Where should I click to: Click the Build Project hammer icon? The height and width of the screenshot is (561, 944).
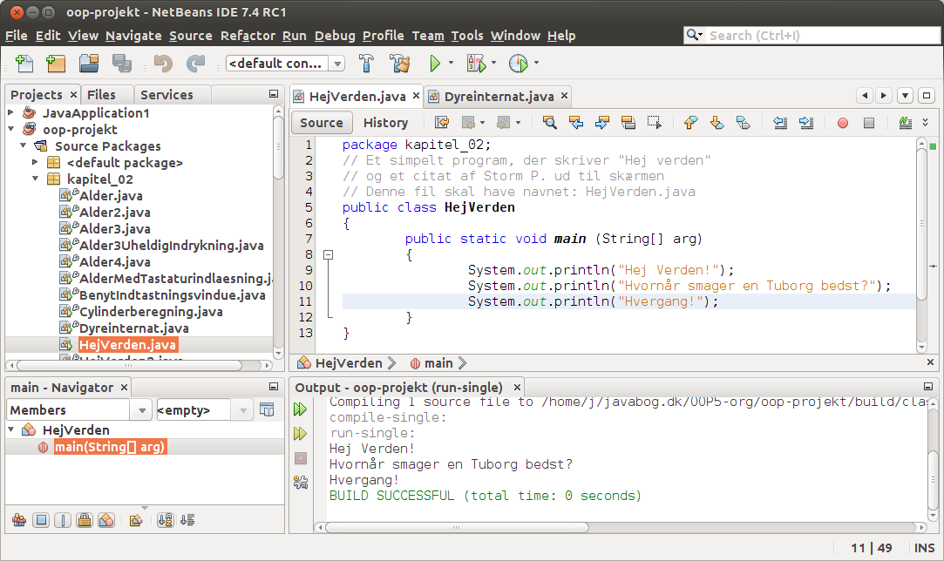click(367, 64)
